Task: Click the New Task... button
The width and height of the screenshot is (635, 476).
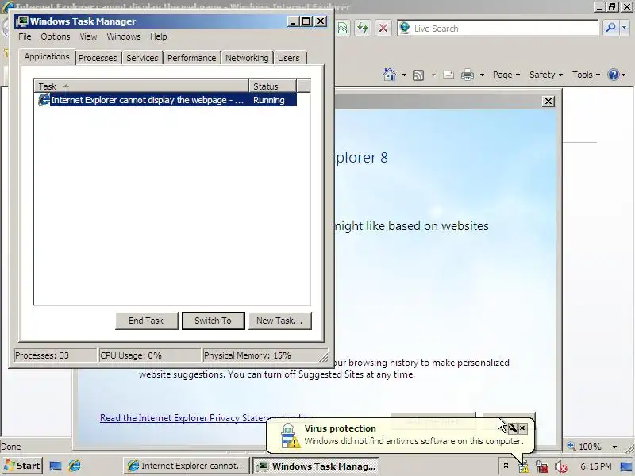Action: click(279, 321)
